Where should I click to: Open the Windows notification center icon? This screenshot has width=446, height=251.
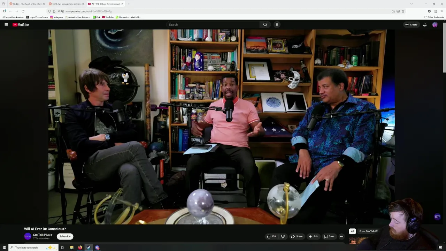tap(440, 248)
